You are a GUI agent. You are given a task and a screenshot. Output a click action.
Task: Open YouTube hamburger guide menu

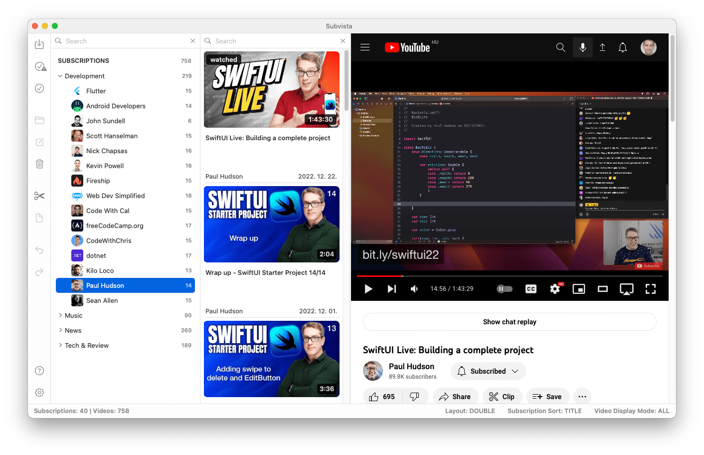click(x=365, y=47)
